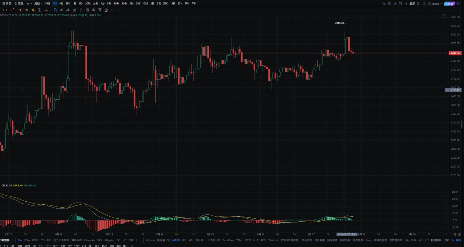Click the filter funnel icon
Viewport: 464px width, 247px height.
(x=100, y=10)
